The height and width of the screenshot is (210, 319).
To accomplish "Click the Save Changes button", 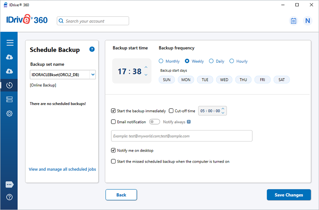I will 289,195.
